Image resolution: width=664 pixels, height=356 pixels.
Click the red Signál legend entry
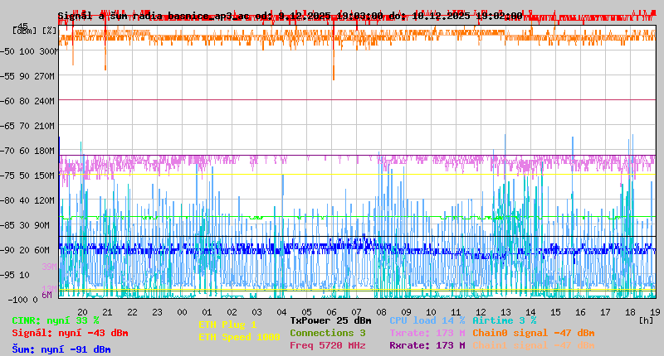click(70, 333)
